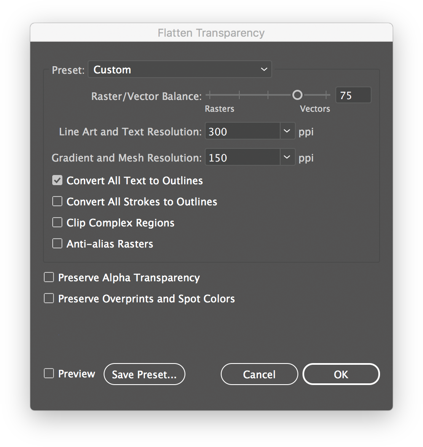
Task: Open the Preset dropdown menu
Action: [x=179, y=70]
